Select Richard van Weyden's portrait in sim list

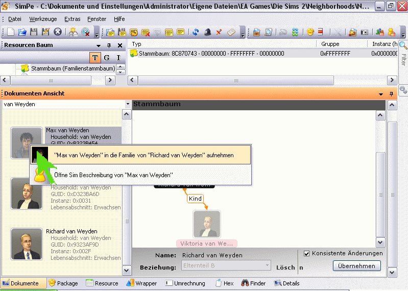pos(27,244)
